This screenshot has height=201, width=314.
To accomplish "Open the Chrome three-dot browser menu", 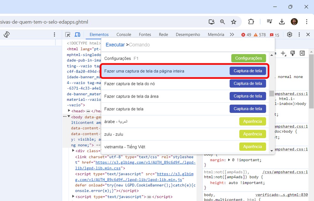I will [x=307, y=22].
